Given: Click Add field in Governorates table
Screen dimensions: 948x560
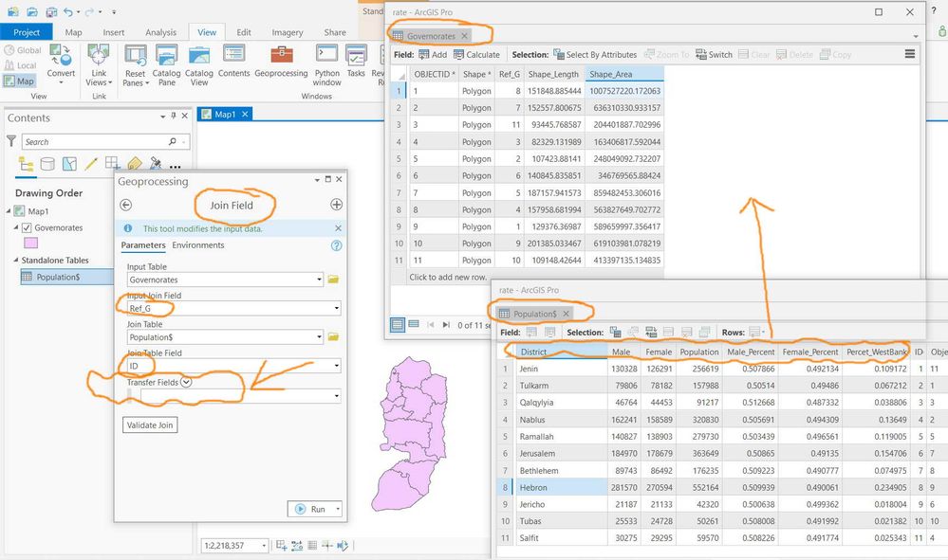Looking at the screenshot, I should [x=433, y=54].
